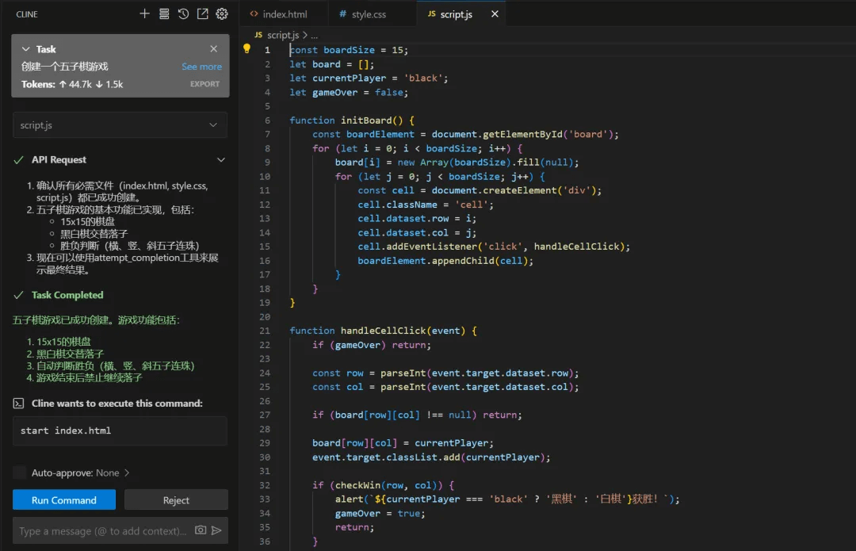Collapse the Task header chevron
856x551 pixels.
tap(25, 49)
